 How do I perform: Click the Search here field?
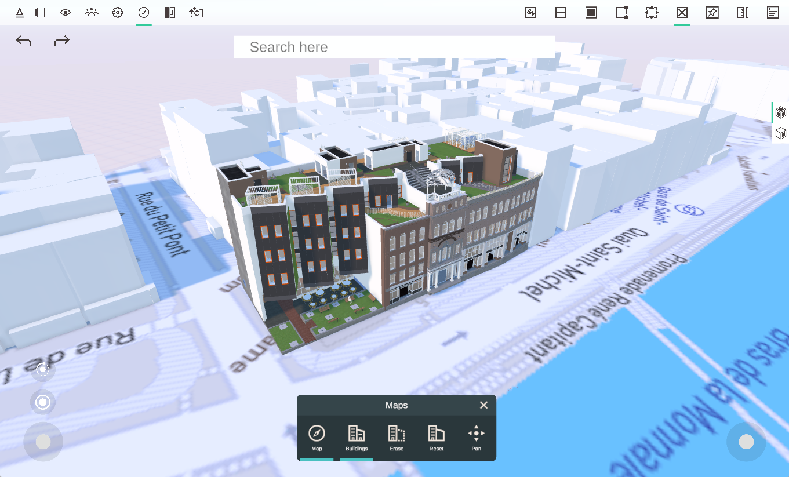pos(394,47)
